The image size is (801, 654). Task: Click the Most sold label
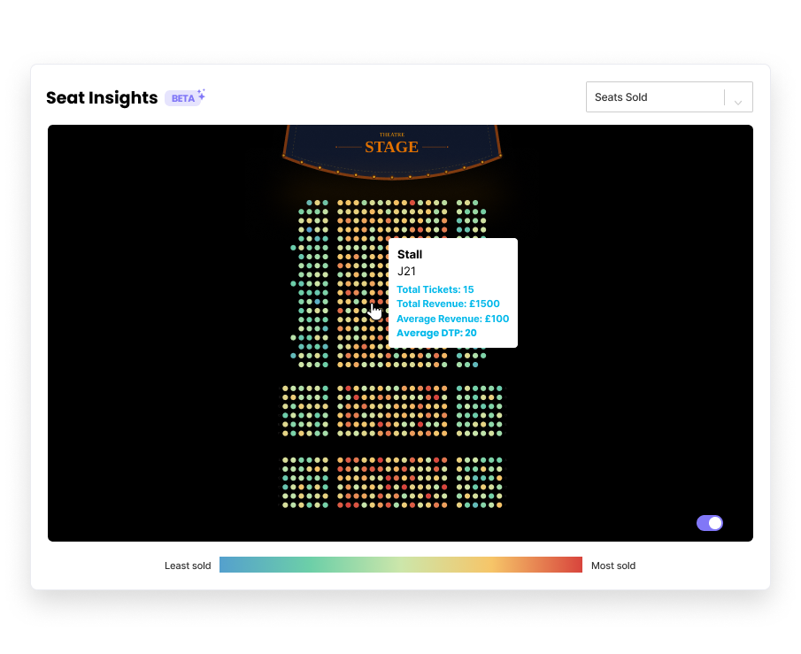click(x=613, y=566)
